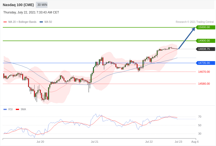Click the 30 MIN timeframe badge
The height and width of the screenshot is (146, 216).
point(42,5)
